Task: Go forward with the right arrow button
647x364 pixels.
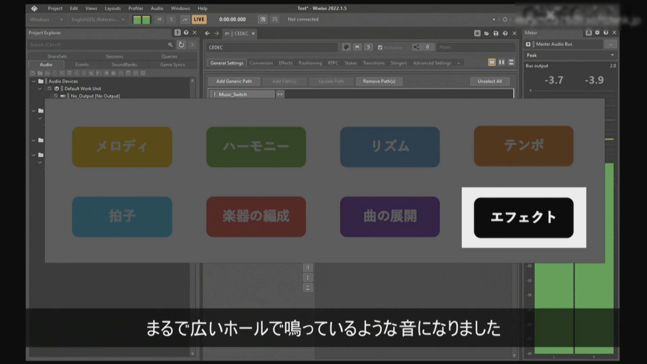Action: 217,33
